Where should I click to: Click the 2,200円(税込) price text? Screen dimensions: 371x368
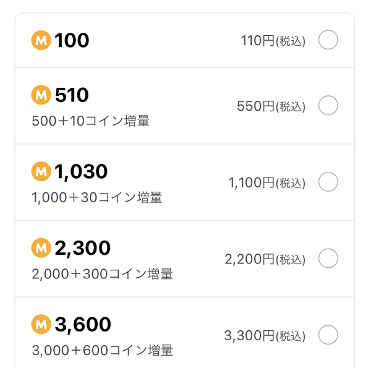pos(265,259)
